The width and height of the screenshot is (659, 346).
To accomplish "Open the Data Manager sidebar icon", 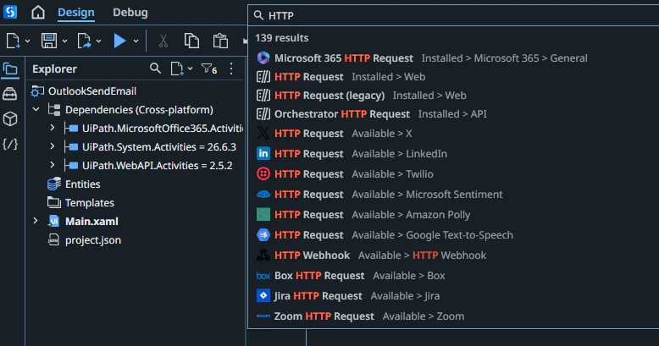I will pos(10,94).
